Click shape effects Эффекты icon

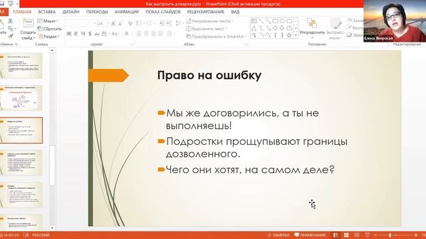point(349,35)
